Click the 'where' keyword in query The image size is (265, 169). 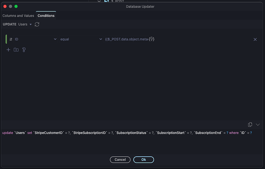(x=234, y=133)
